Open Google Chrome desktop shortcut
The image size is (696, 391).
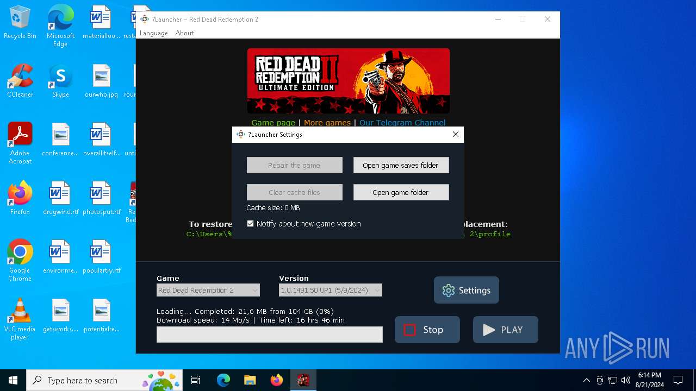[20, 261]
